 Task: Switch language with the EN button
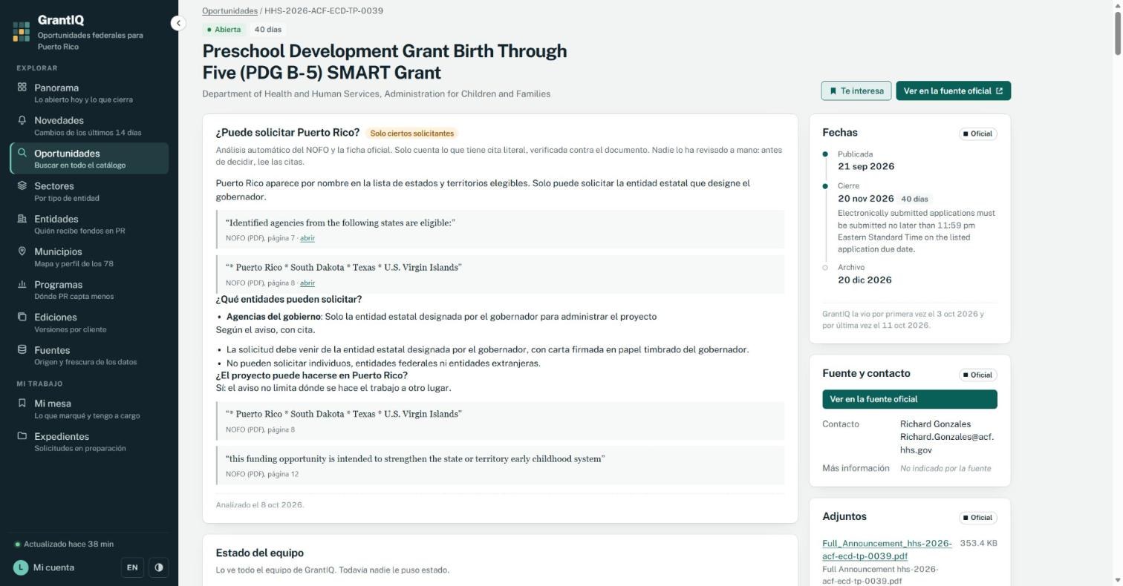pos(132,567)
